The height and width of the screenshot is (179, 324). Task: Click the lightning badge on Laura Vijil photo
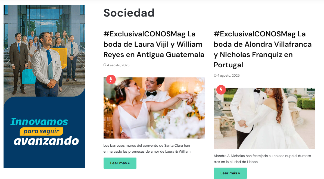111,79
